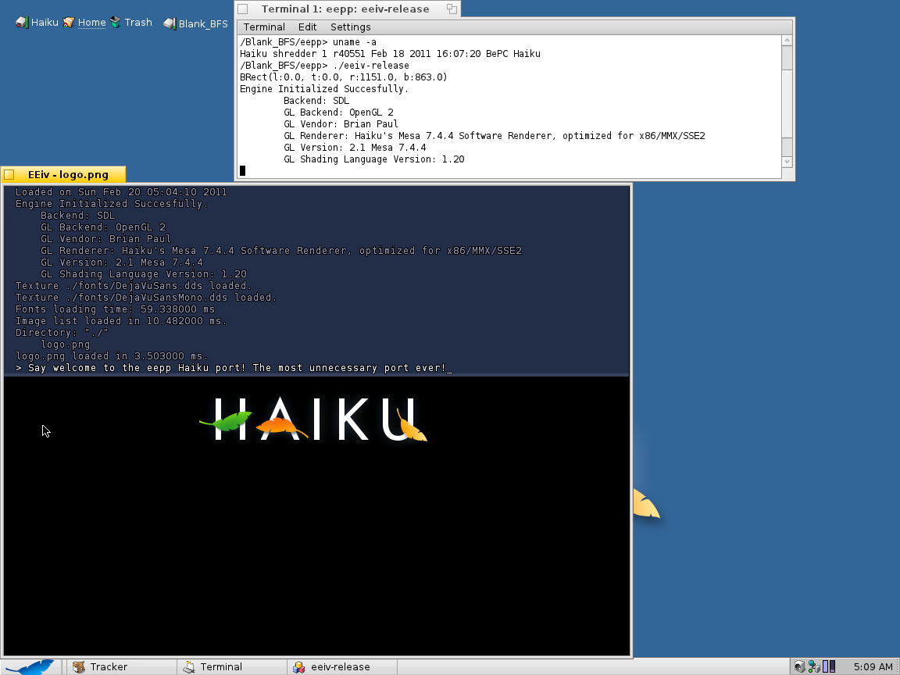Open the Haiku disk icon on the desktop
Screen dimensions: 900x675
point(22,23)
